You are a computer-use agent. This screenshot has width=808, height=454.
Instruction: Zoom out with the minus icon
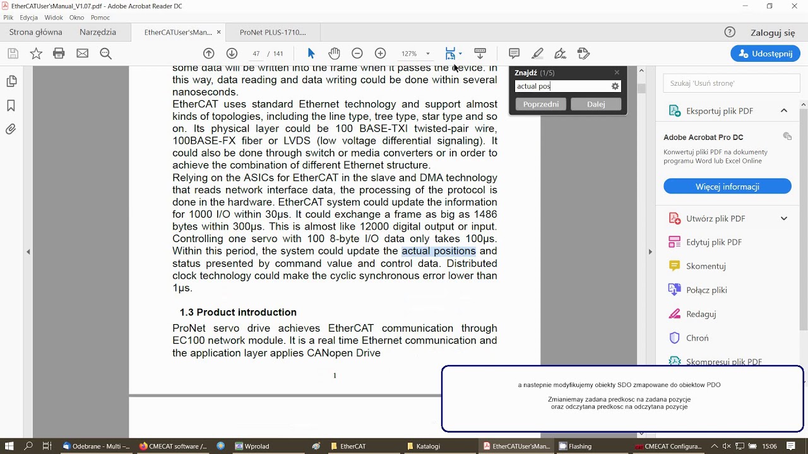(357, 54)
